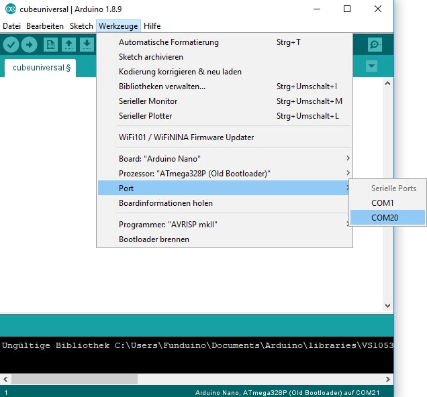
Task: Click the Arduino logo in title bar
Action: tap(11, 9)
